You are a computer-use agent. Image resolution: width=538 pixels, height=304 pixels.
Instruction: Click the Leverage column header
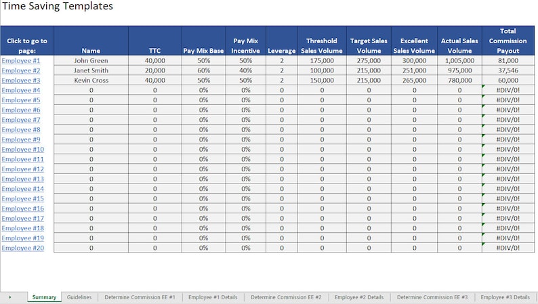tap(282, 41)
